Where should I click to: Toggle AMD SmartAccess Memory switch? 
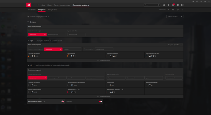101,101
